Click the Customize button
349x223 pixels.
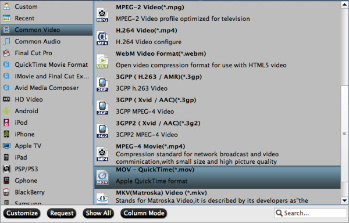point(22,213)
